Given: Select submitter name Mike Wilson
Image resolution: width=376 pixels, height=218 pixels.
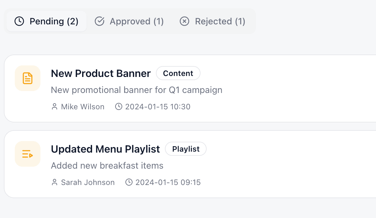Looking at the screenshot, I should pos(83,107).
